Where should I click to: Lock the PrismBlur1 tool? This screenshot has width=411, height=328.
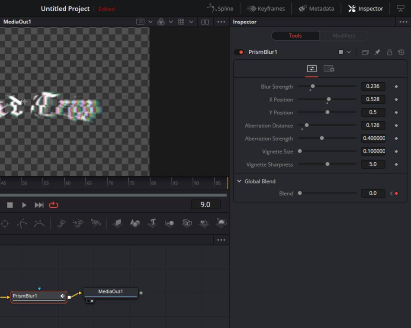point(389,52)
